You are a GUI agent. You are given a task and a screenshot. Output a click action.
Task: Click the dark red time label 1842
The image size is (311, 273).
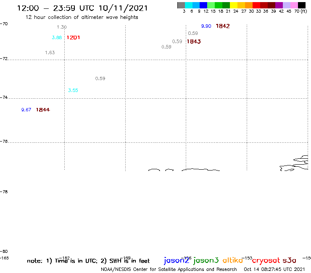[223, 26]
